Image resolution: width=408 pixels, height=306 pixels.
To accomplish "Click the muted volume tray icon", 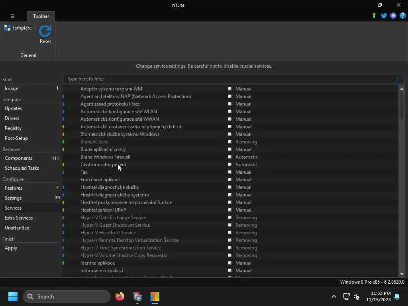I will pos(357,296).
